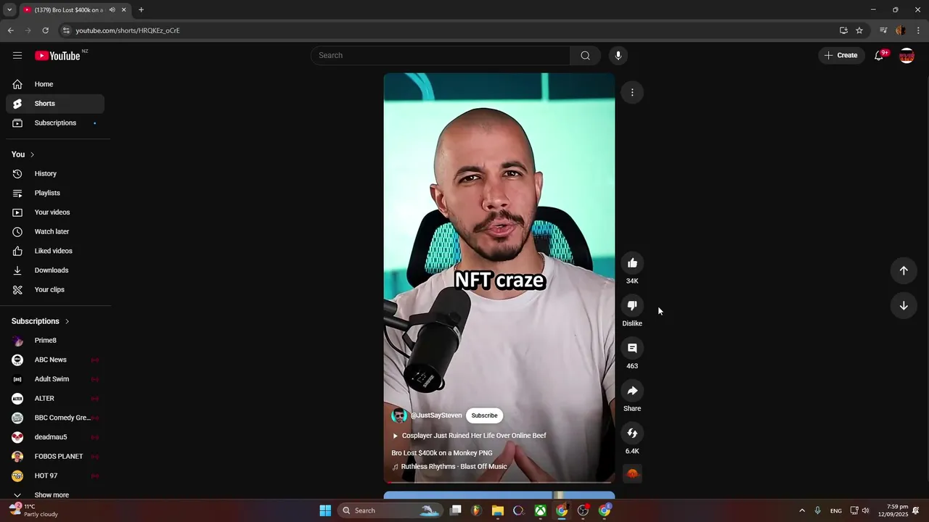Open Your clips in sidebar
929x522 pixels.
(x=55, y=289)
